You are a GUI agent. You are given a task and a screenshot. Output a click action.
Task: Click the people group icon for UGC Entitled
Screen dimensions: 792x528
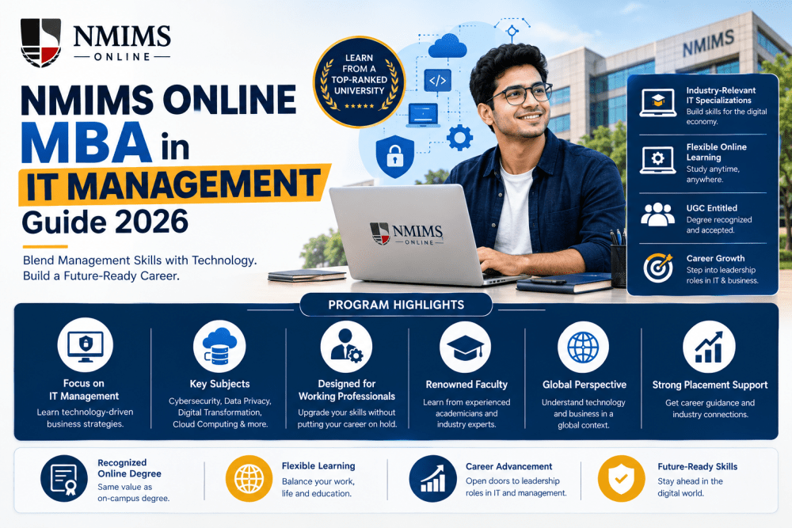657,215
